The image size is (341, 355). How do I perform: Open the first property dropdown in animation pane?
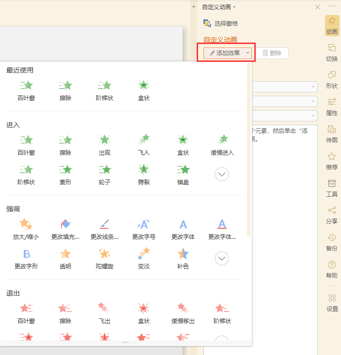point(285,87)
